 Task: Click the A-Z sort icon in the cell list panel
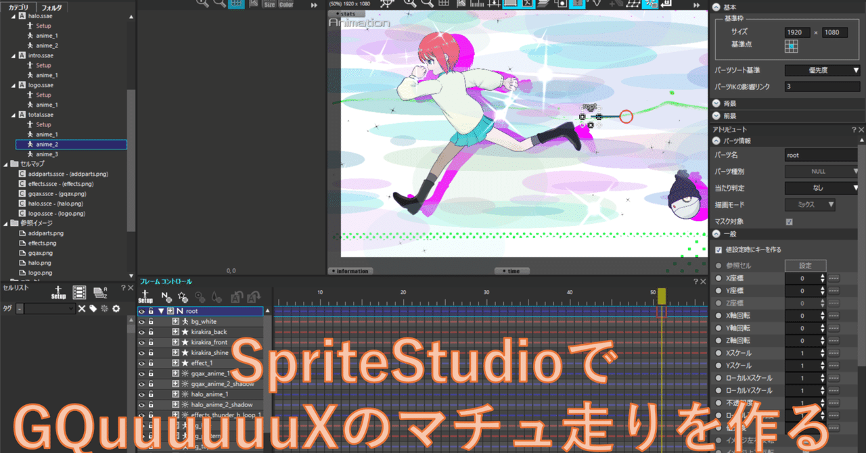click(101, 292)
